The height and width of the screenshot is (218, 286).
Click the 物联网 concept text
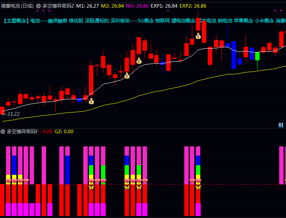coord(163,21)
